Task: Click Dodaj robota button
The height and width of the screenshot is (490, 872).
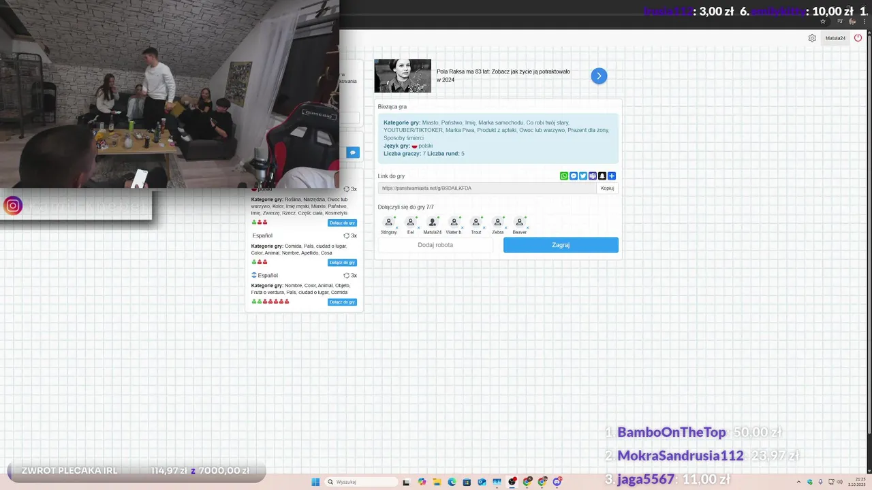Action: pyautogui.click(x=435, y=245)
